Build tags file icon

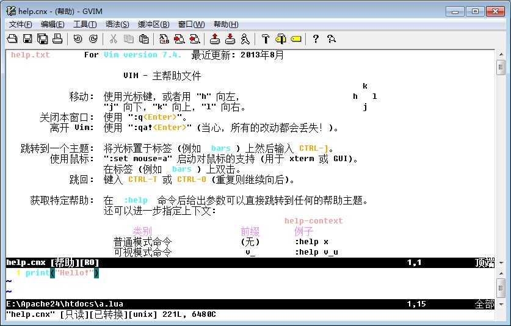pos(281,39)
